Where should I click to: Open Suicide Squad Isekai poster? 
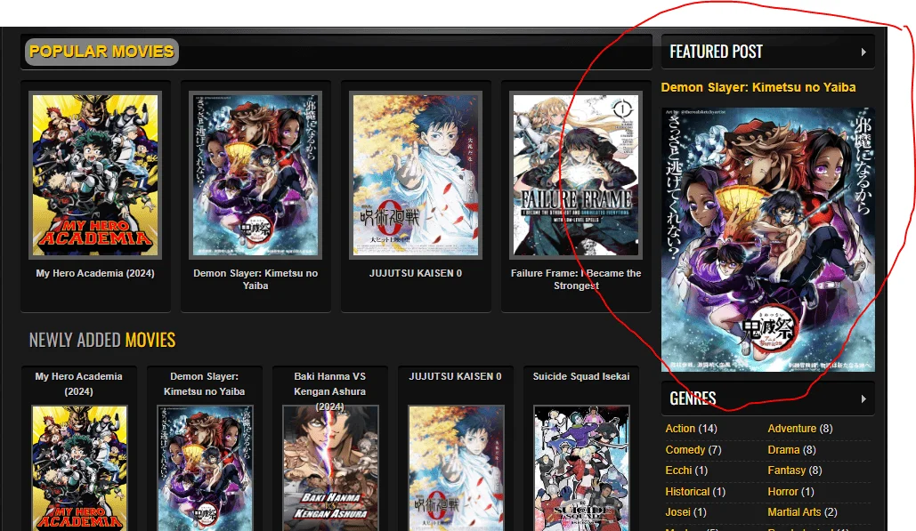(582, 468)
